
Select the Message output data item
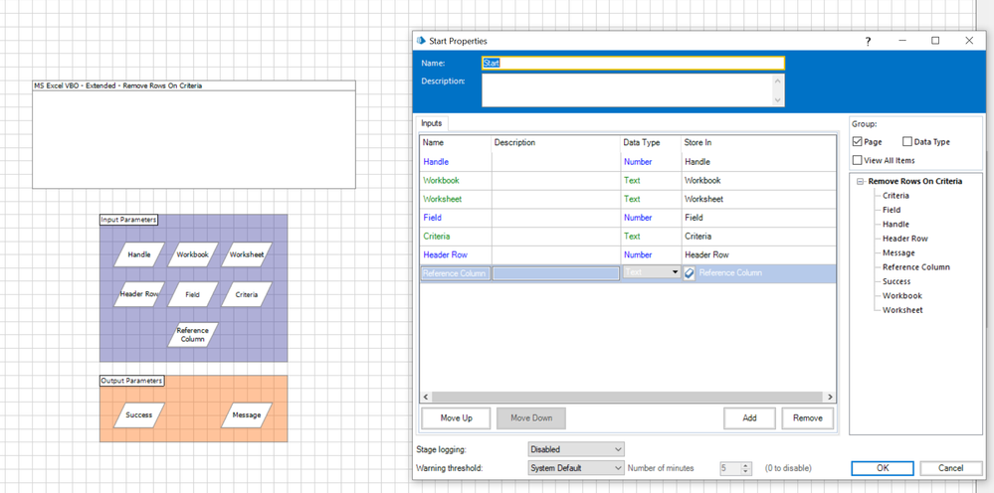point(247,414)
